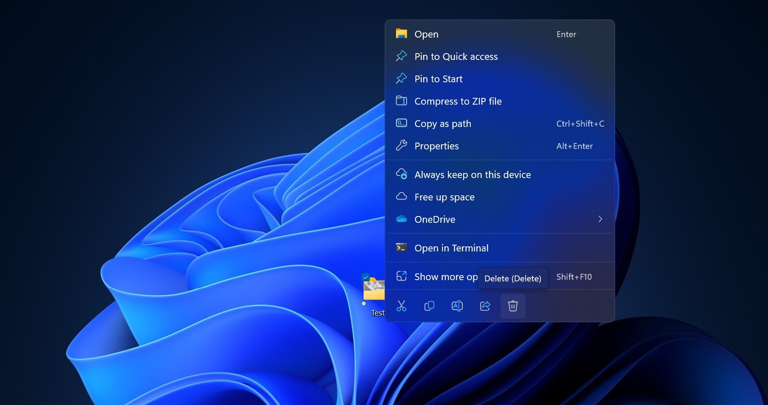Expand the OneDrive submenu arrow
Viewport: 768px width, 405px height.
pos(600,219)
